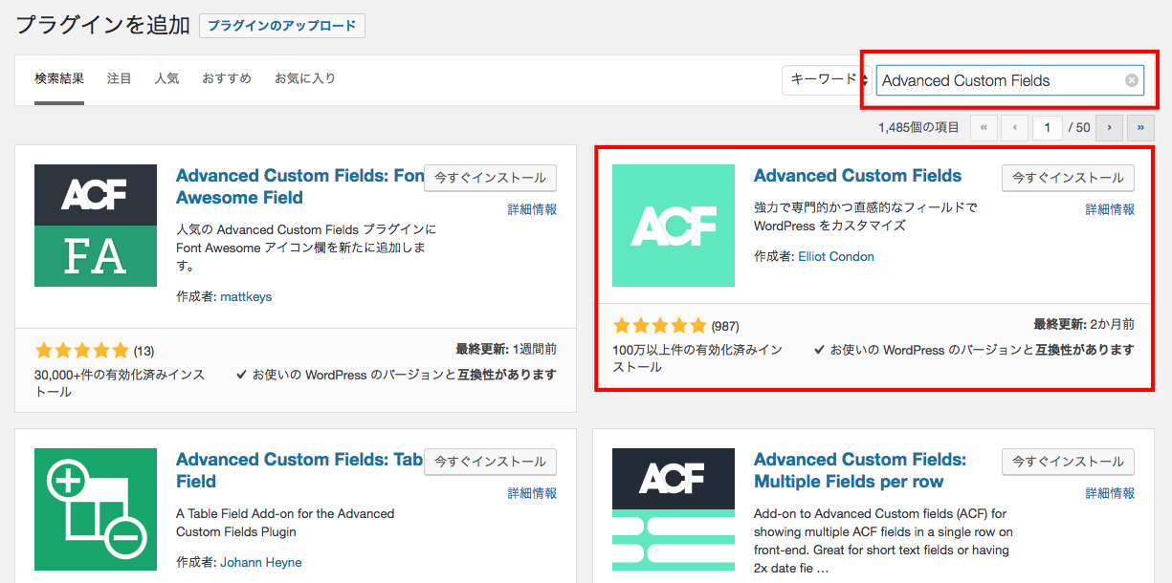1172x583 pixels.
Task: Click the five-star rating of Advanced Custom Fields
Action: (x=659, y=324)
